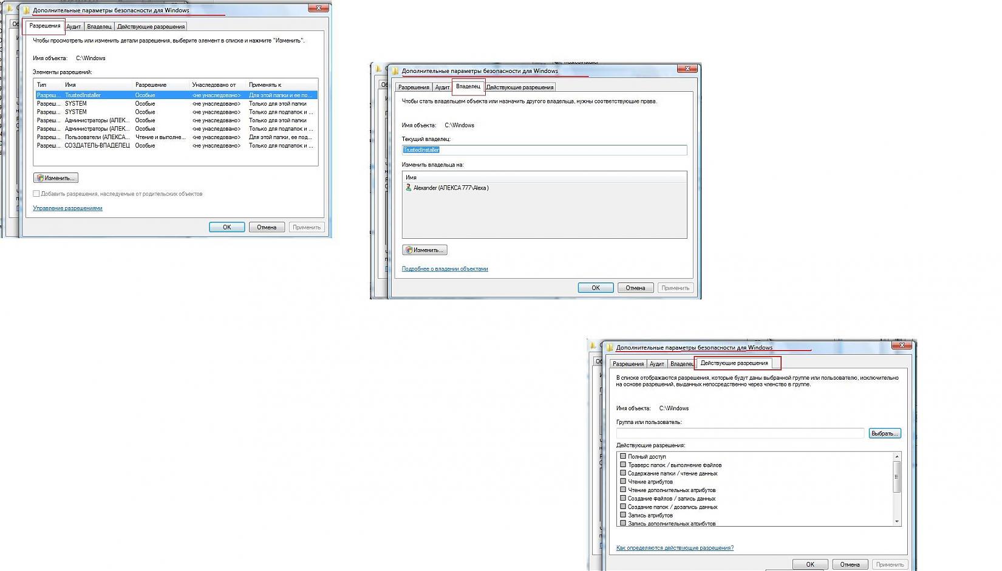
Task: Open Действующие разрешения tab in the owner dialog
Action: click(520, 87)
